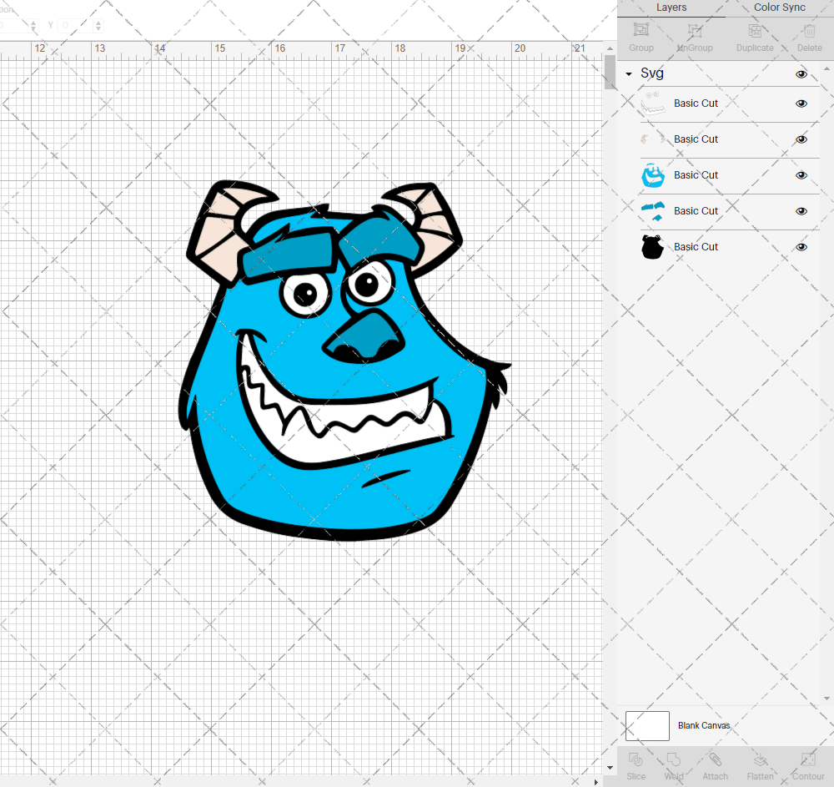Click the Svg group name
Screen dimensions: 834x787
tap(651, 73)
